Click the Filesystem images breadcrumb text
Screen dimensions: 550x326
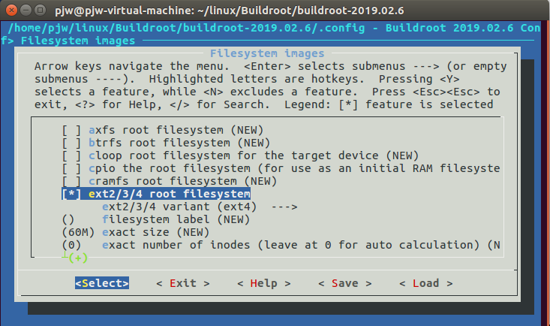(x=78, y=41)
